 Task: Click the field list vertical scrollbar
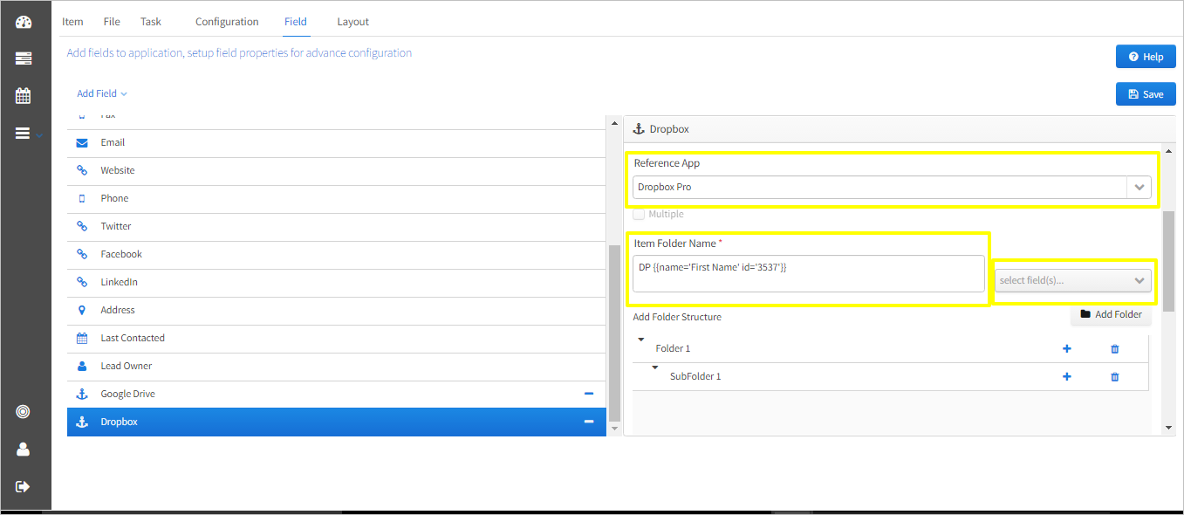tap(614, 333)
